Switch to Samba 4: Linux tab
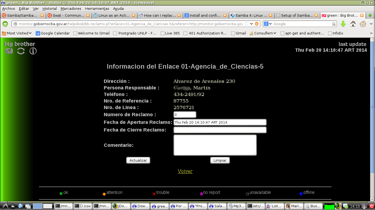This screenshot has height=210, width=375. pos(251,15)
